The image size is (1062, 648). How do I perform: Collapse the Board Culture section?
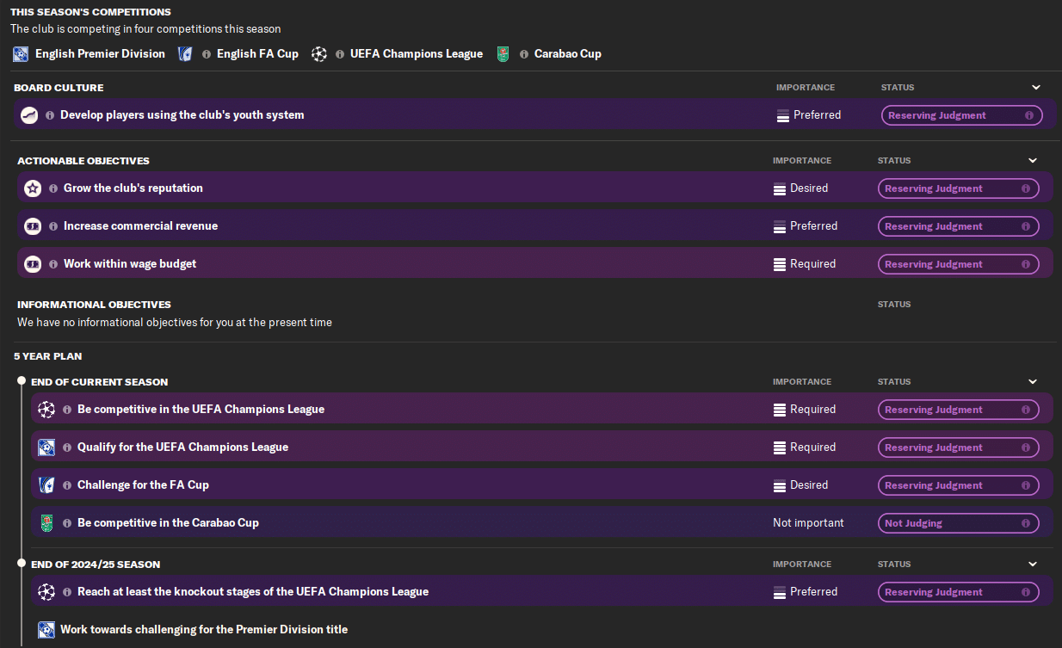(1036, 88)
